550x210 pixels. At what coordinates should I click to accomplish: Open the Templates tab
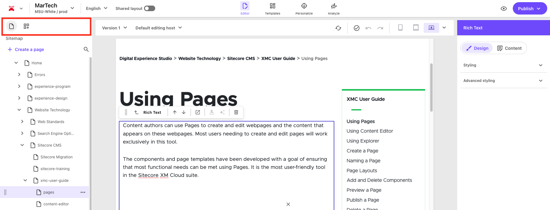point(273,8)
